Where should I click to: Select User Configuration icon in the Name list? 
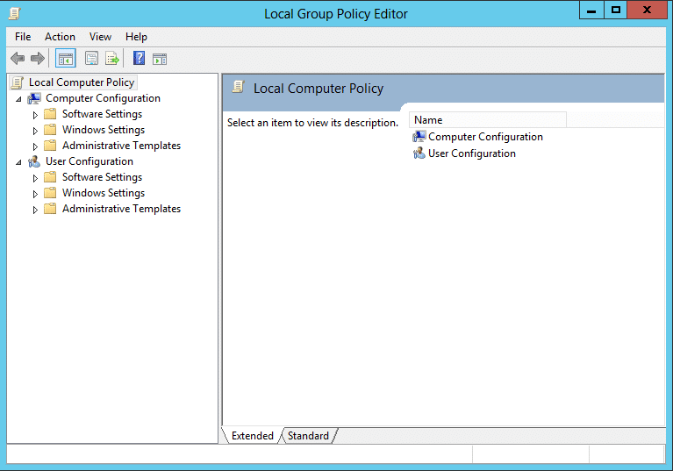coord(419,153)
